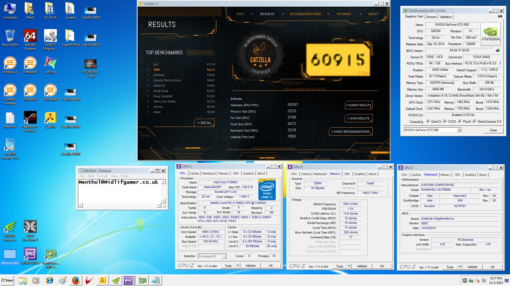Open the TEST tab in Catzilla
Viewport: 510px width, 286px height.
(240, 14)
